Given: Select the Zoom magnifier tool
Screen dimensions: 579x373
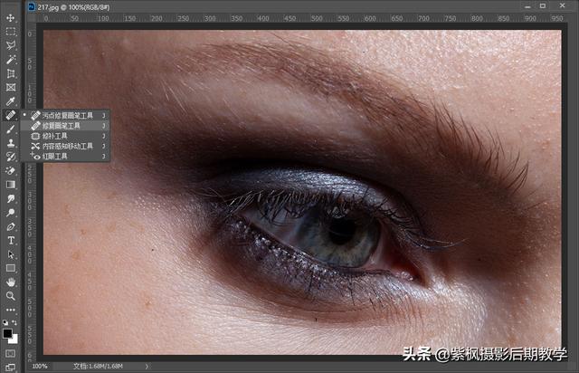Looking at the screenshot, I should [11, 296].
